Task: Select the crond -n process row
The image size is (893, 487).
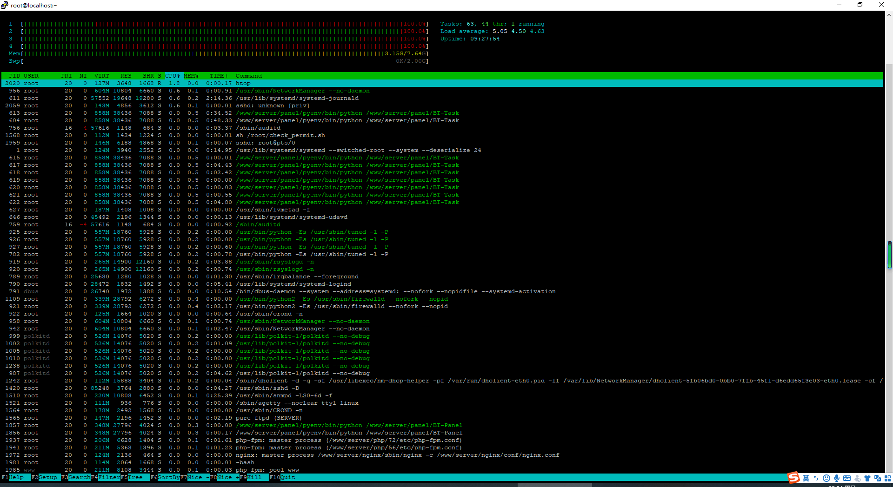Action: click(442, 314)
